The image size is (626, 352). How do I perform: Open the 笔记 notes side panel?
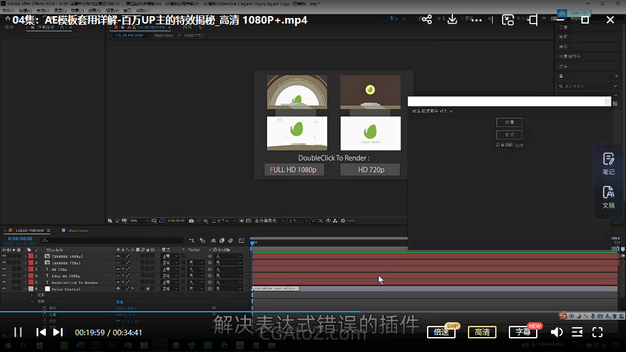pos(608,164)
